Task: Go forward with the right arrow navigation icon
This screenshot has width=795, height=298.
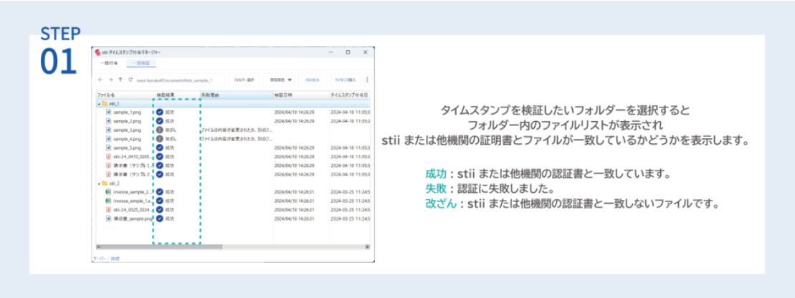Action: (110, 80)
